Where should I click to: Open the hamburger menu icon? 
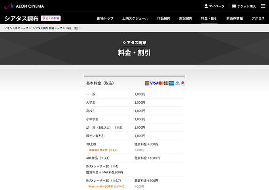tap(263, 6)
